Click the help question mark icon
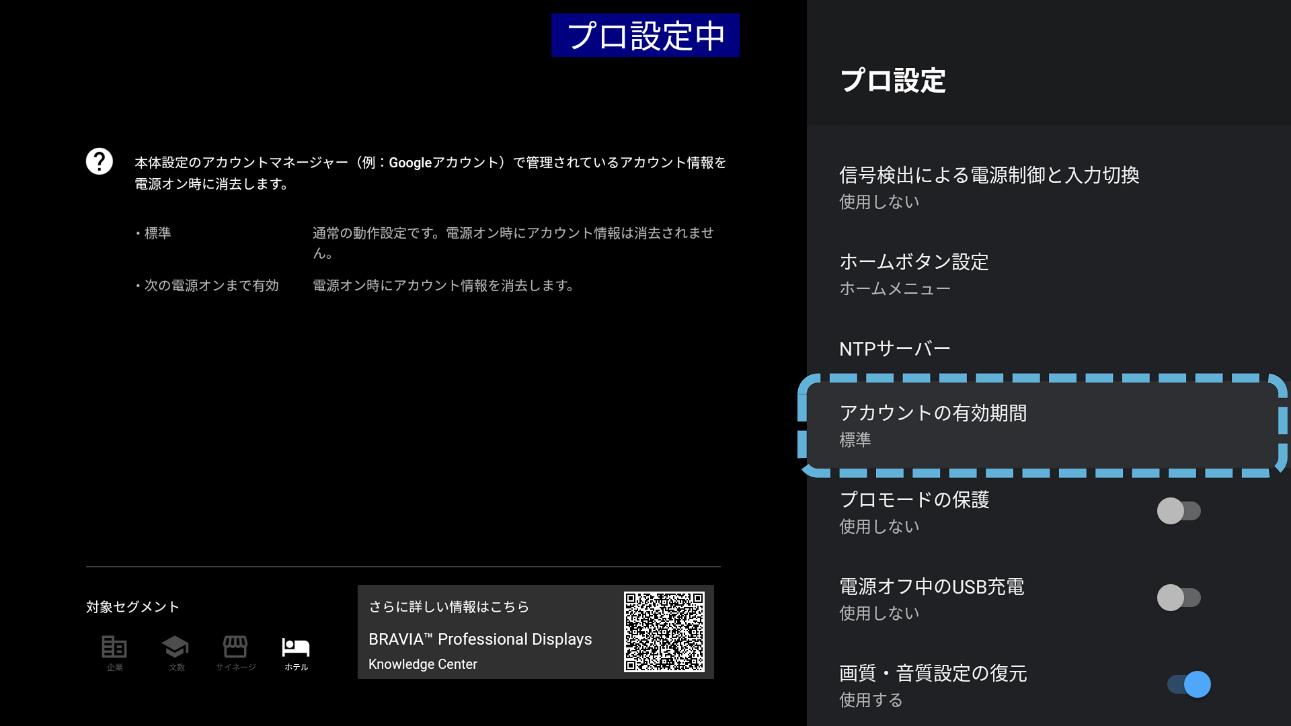Image resolution: width=1291 pixels, height=726 pixels. pyautogui.click(x=100, y=161)
